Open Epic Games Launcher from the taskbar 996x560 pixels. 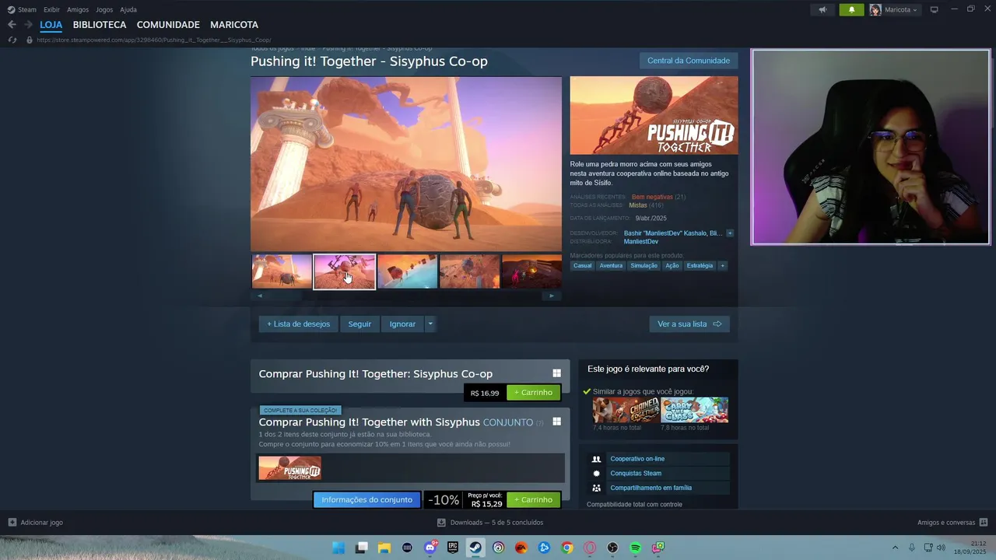click(453, 548)
